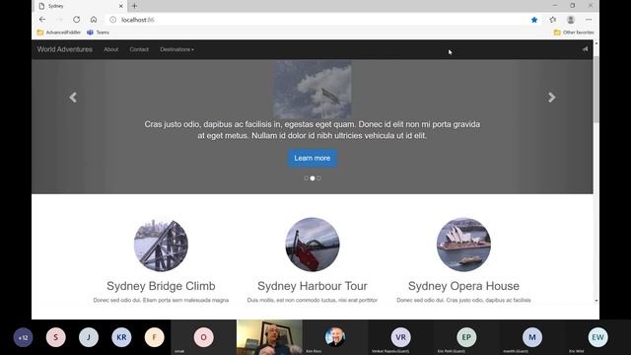
Task: Open the browser home page icon
Action: (x=94, y=20)
